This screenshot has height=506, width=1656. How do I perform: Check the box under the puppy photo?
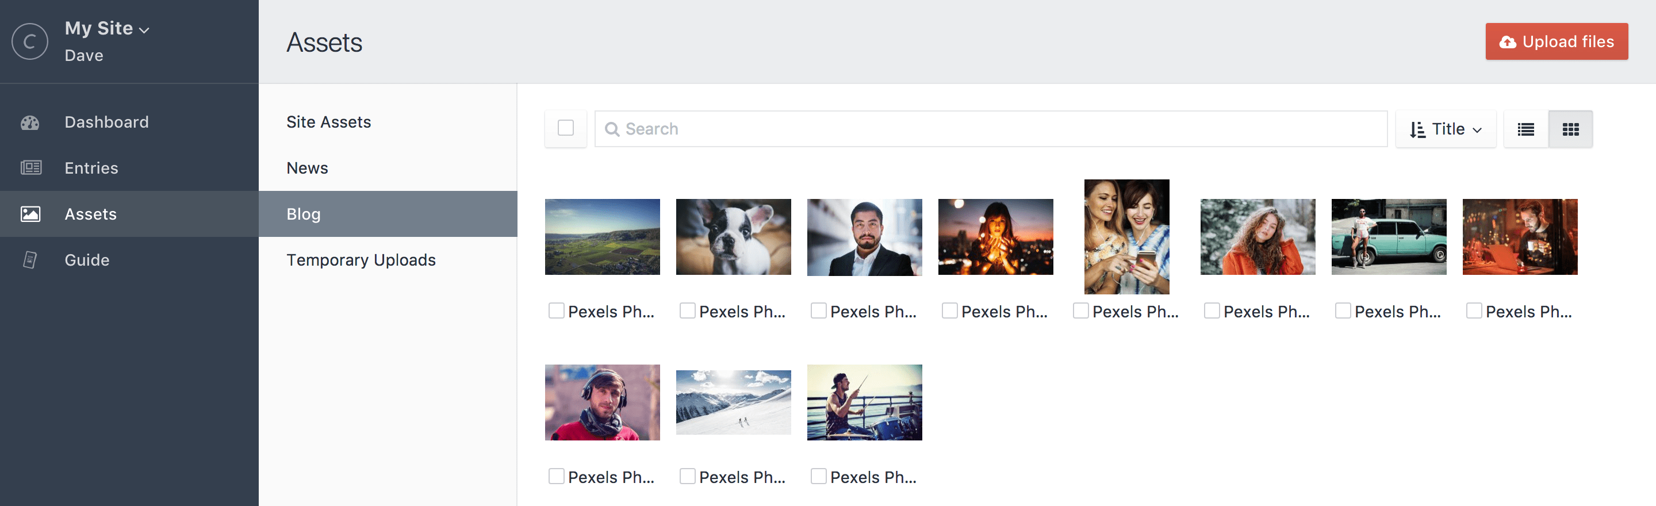pyautogui.click(x=687, y=310)
